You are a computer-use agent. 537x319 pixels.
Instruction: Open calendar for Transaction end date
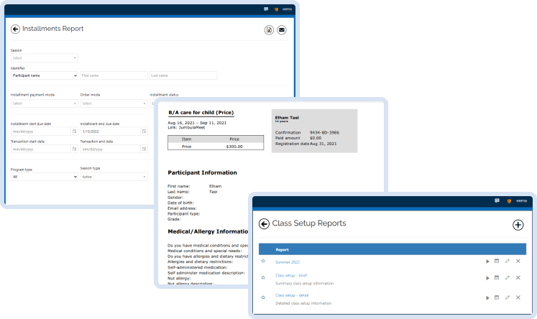(144, 149)
